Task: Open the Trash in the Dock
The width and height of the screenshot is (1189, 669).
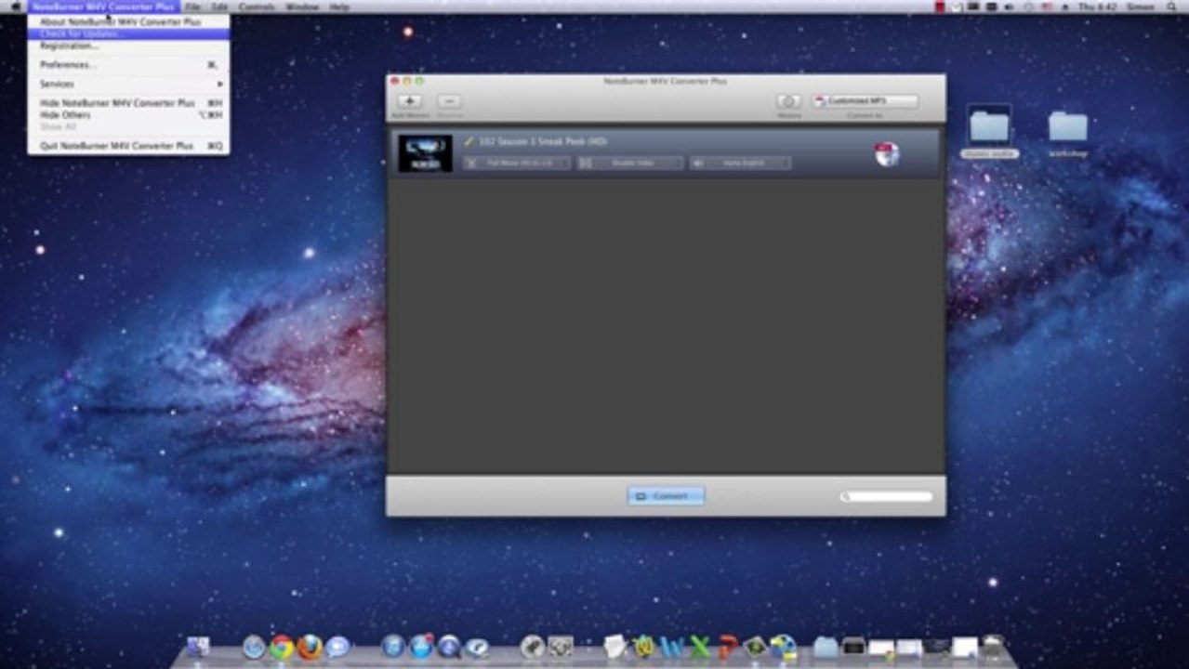Action: click(x=993, y=647)
